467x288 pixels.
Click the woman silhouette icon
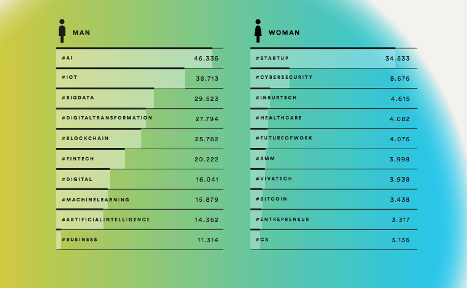click(x=258, y=31)
